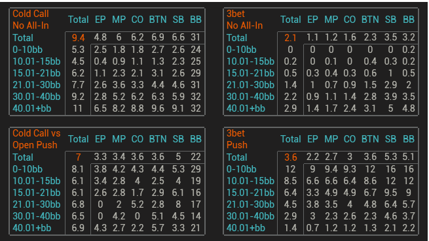Click the 3bet Push table title
429x241 pixels.
(237, 139)
